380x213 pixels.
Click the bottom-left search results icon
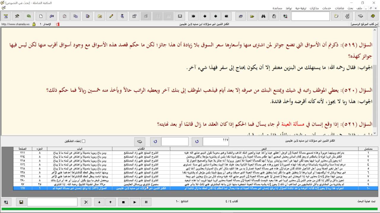[6, 202]
